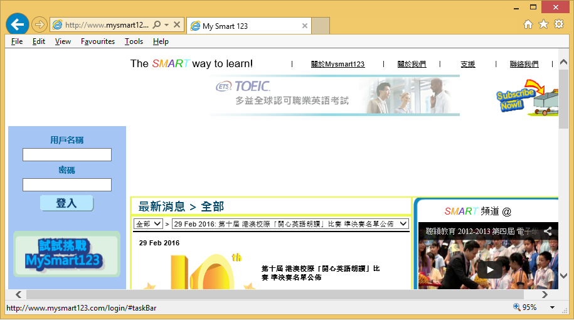Open the 29 Feb 2016 news dropdown
Screen dimensions: 574x320
point(290,224)
